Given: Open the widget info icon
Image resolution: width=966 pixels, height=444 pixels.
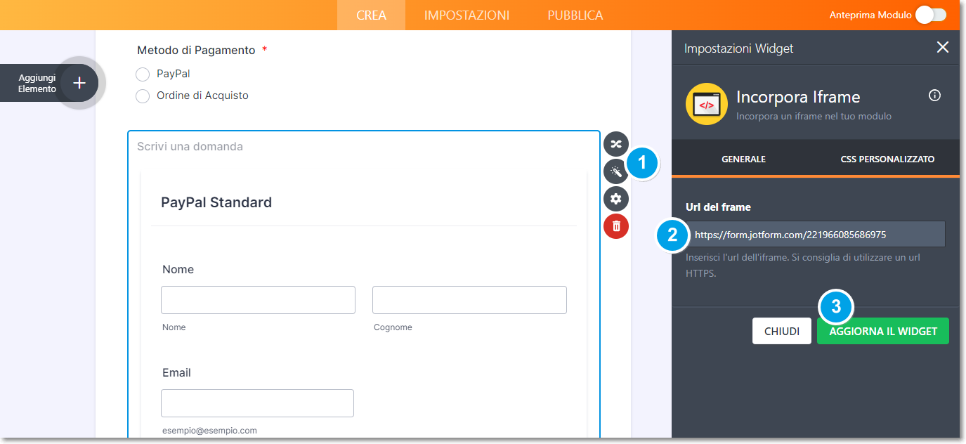Looking at the screenshot, I should click(x=934, y=96).
